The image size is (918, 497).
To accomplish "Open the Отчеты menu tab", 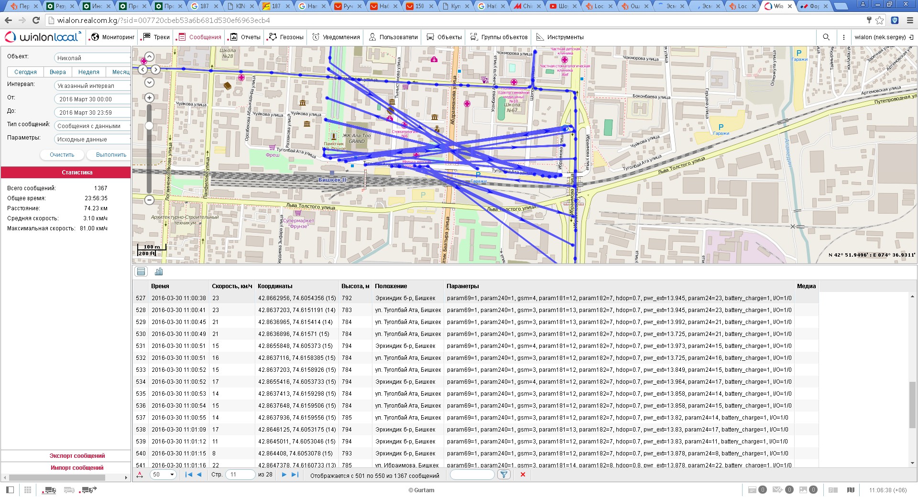I will [245, 37].
